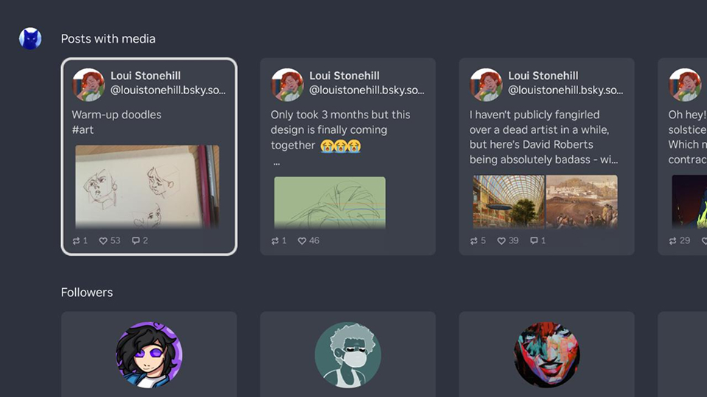This screenshot has width=707, height=397.
Task: Click the #art hashtag
Action: tap(82, 129)
